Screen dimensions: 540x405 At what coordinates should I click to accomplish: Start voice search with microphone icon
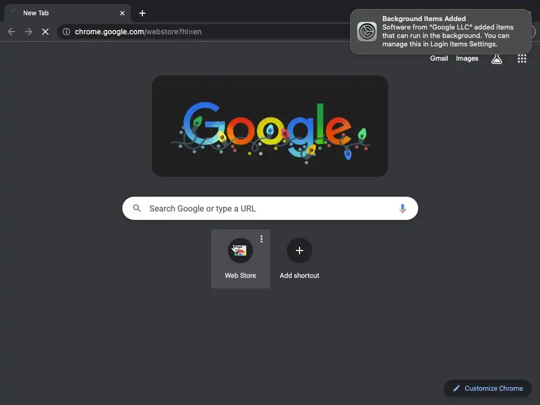(x=402, y=208)
